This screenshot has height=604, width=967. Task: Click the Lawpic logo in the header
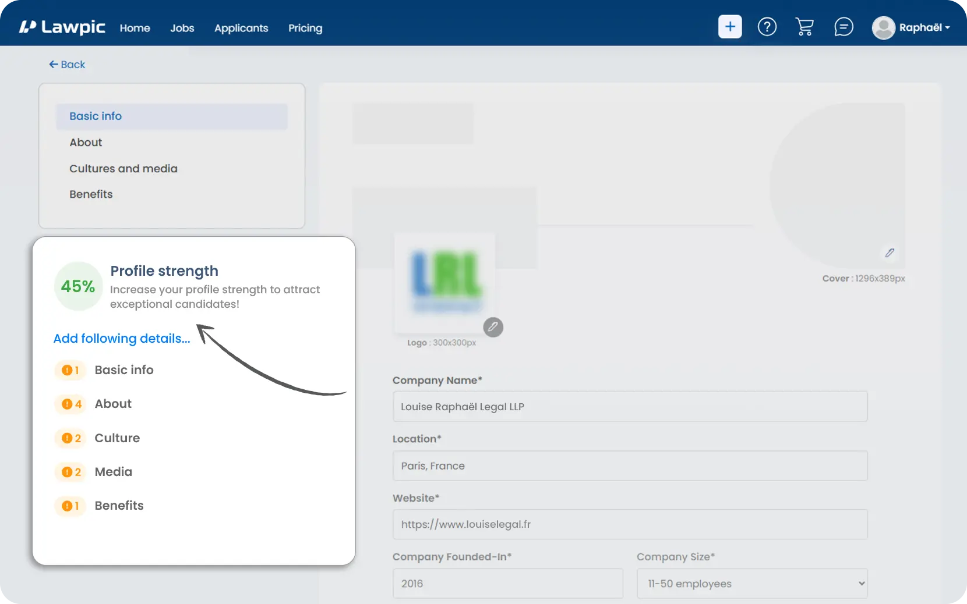point(62,27)
